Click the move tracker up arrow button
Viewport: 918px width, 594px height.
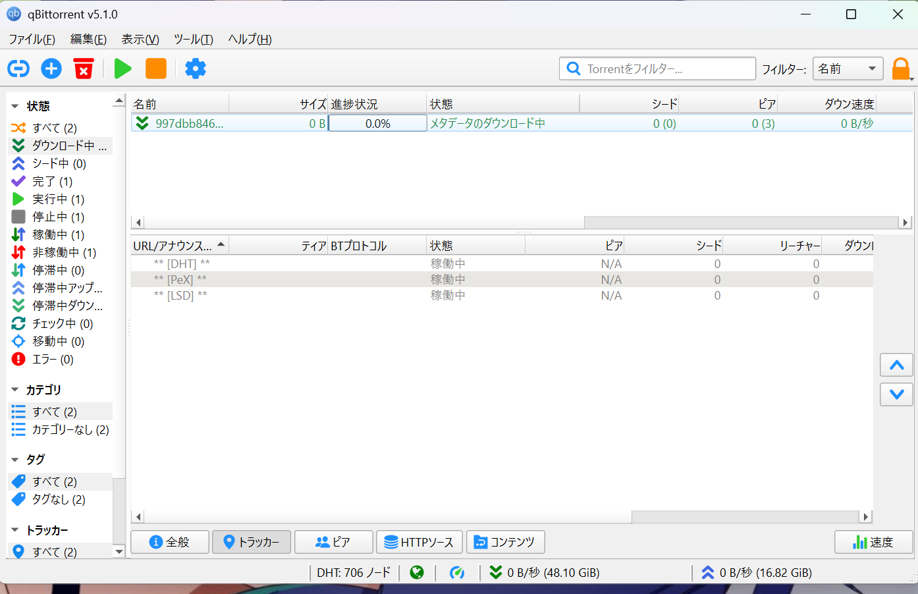[896, 365]
